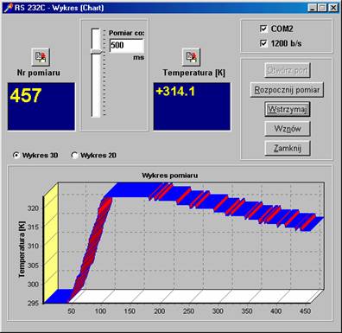
Task: Toggle the COM2 checkbox
Action: (263, 29)
